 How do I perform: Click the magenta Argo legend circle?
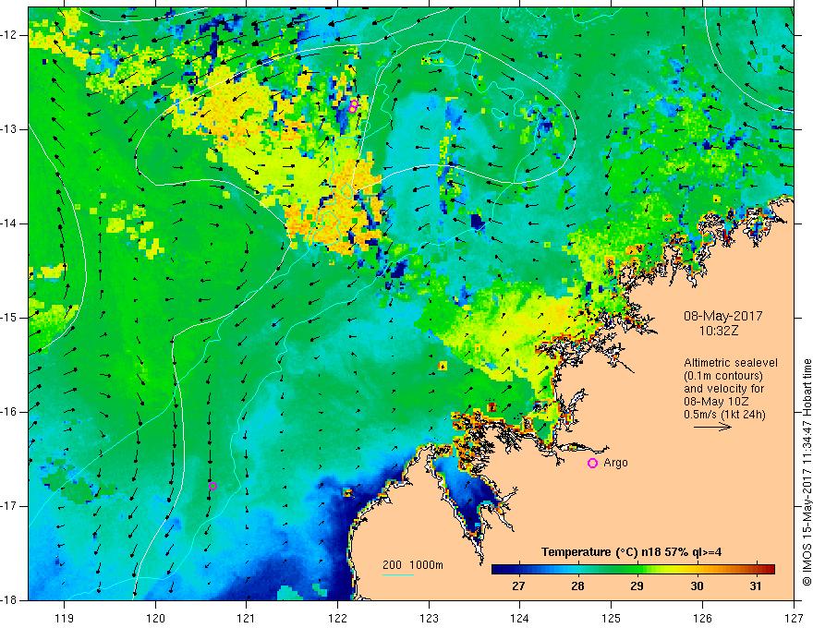(x=592, y=464)
